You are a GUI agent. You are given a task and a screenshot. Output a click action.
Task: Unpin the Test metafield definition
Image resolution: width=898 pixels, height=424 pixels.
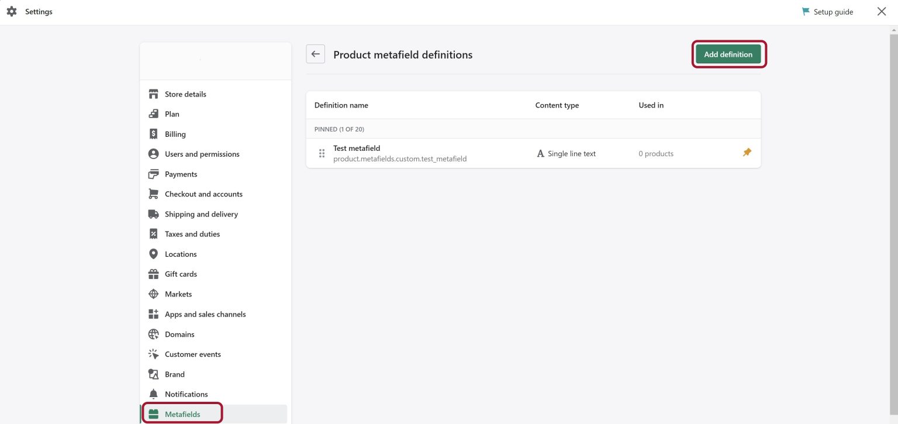click(x=747, y=153)
